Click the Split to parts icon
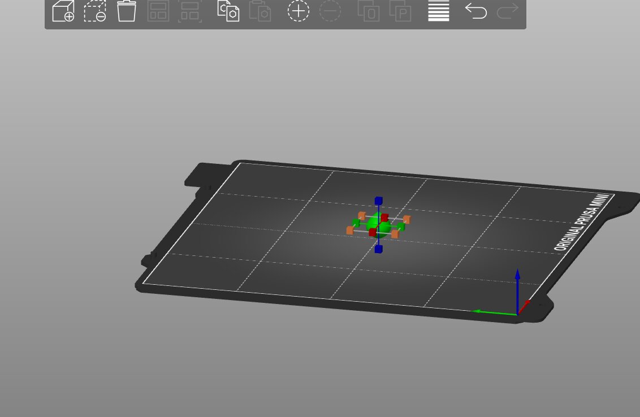640x417 pixels. (x=400, y=11)
